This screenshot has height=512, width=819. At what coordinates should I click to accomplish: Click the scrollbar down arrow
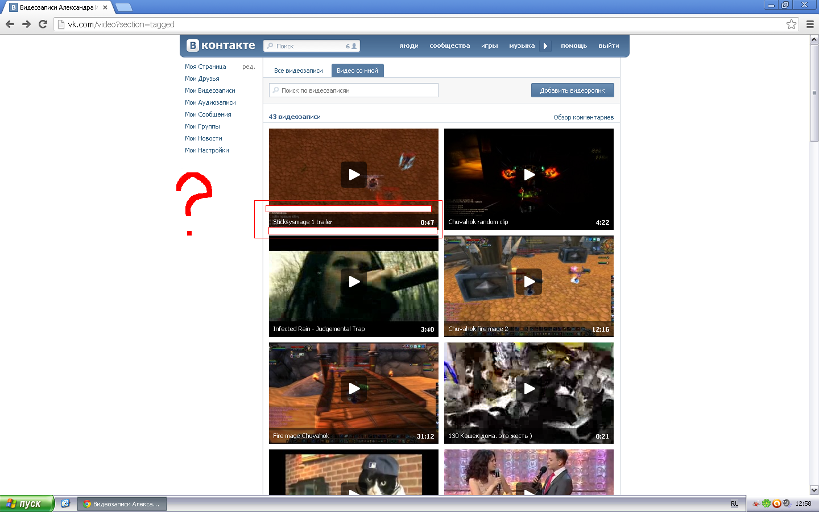coord(814,490)
